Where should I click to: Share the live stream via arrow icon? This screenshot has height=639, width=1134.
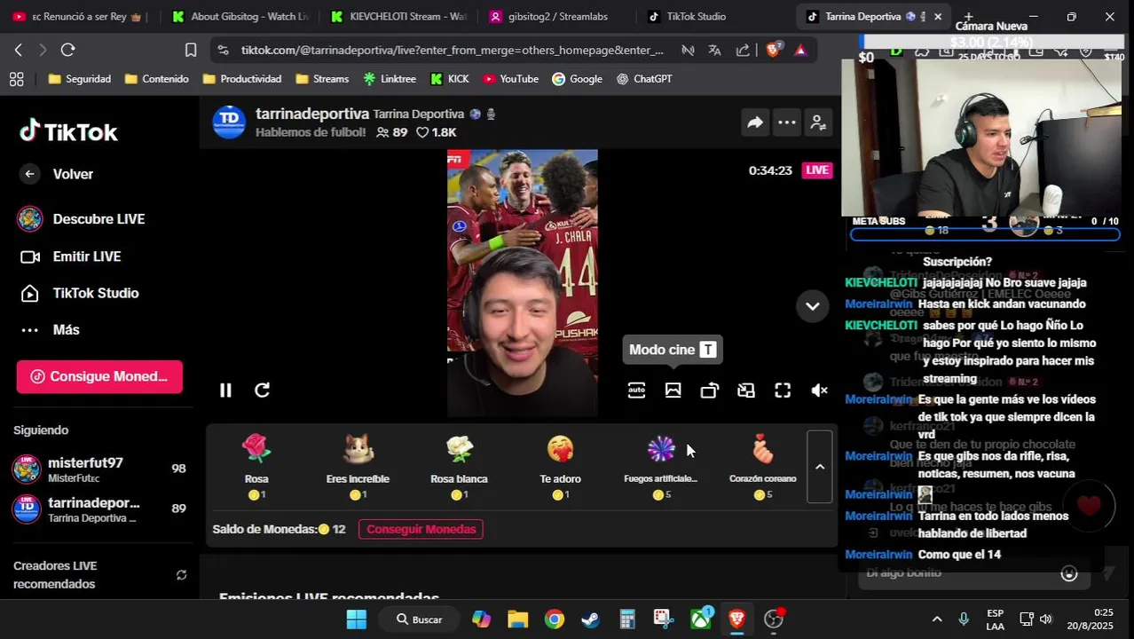754,123
